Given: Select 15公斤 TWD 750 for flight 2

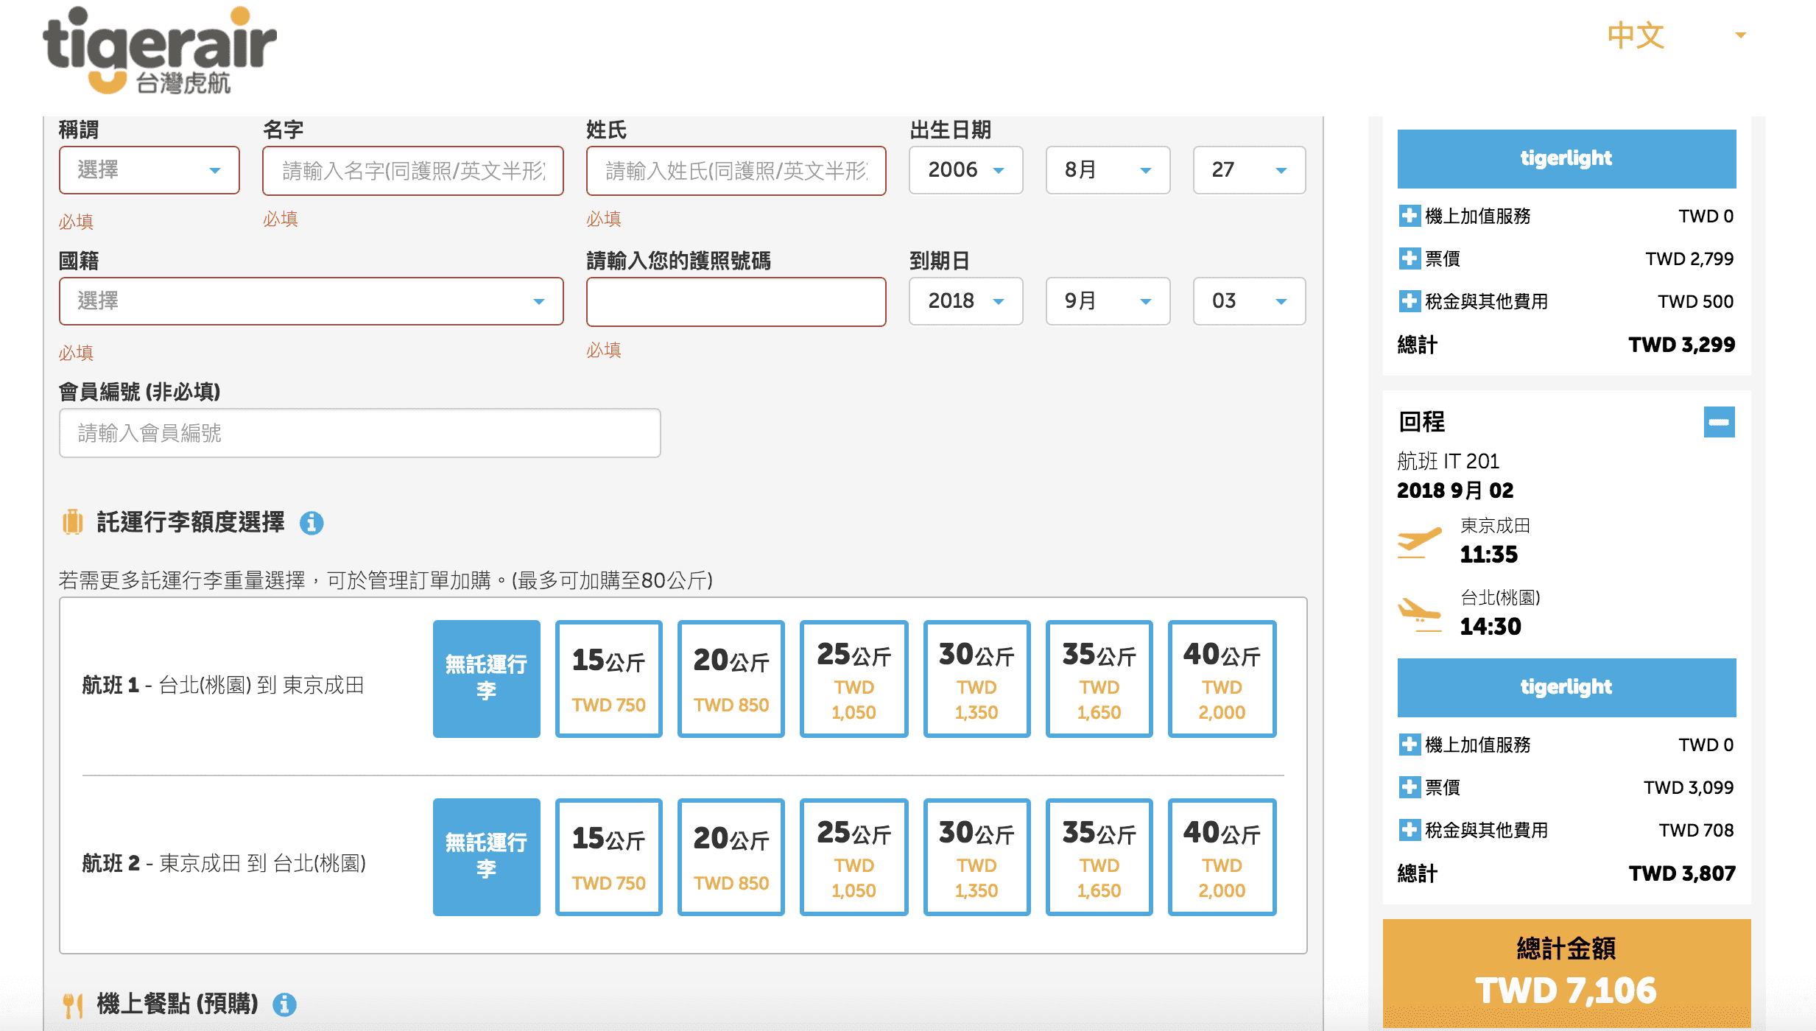Looking at the screenshot, I should click(608, 857).
